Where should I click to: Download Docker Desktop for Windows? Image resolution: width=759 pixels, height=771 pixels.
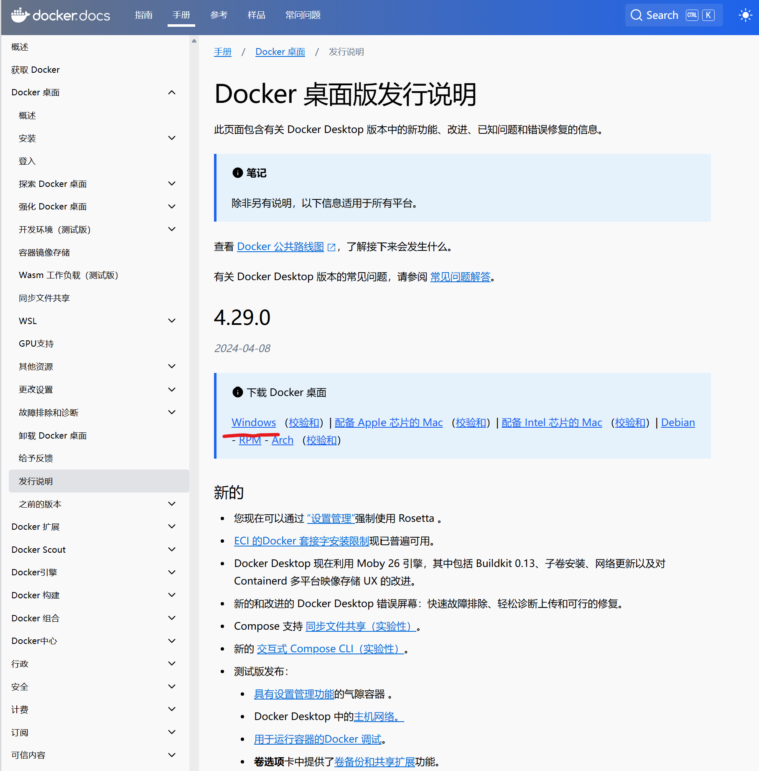click(254, 423)
